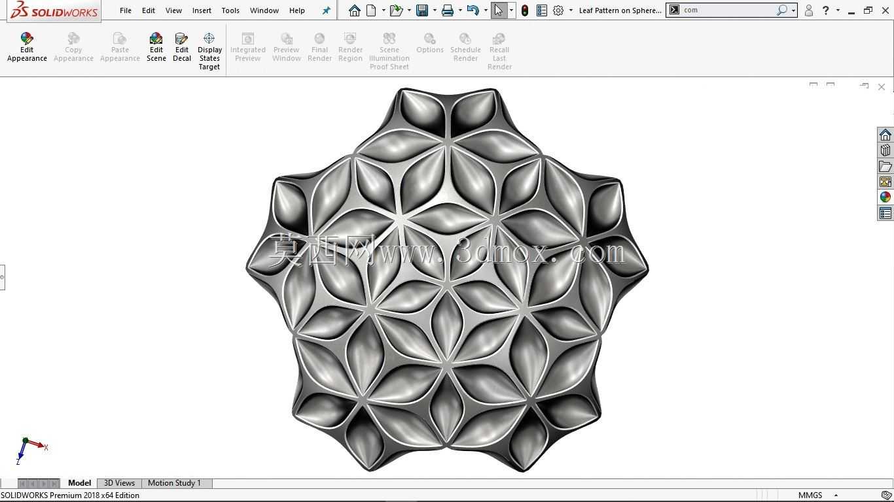Create a New document
This screenshot has width=894, height=502.
coord(371,10)
